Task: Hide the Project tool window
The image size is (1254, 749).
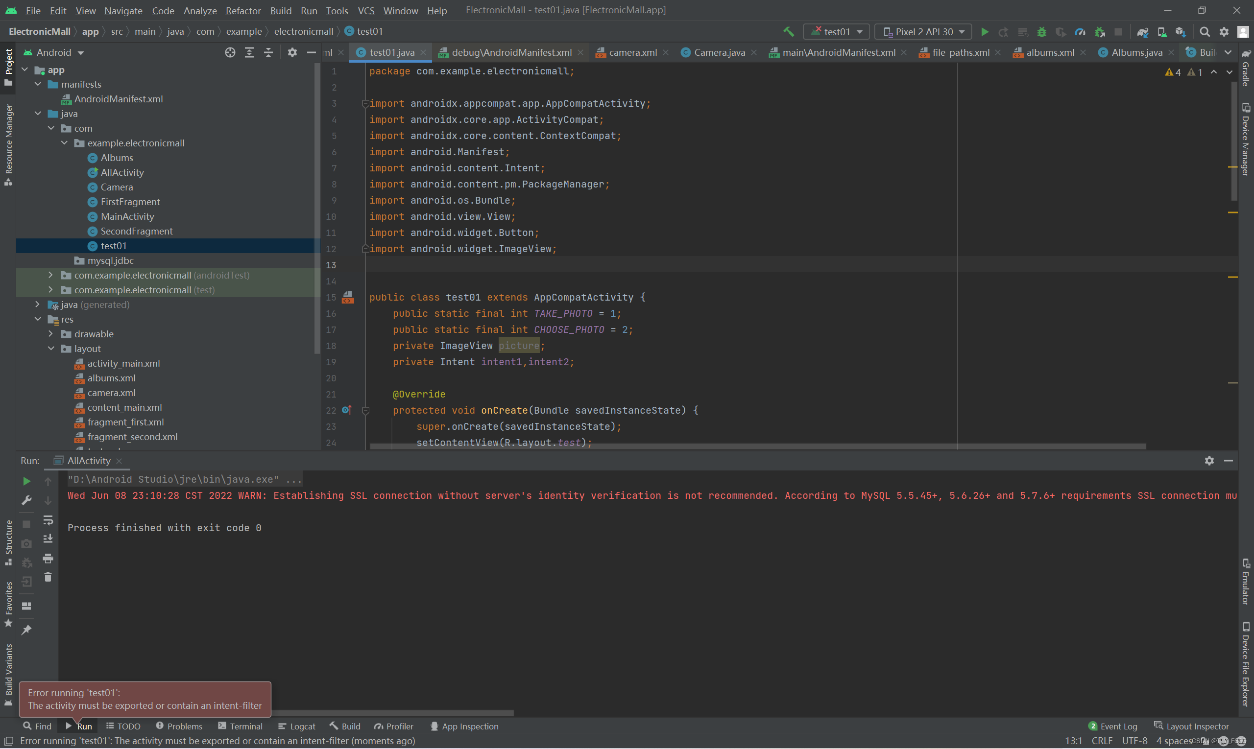Action: tap(311, 52)
